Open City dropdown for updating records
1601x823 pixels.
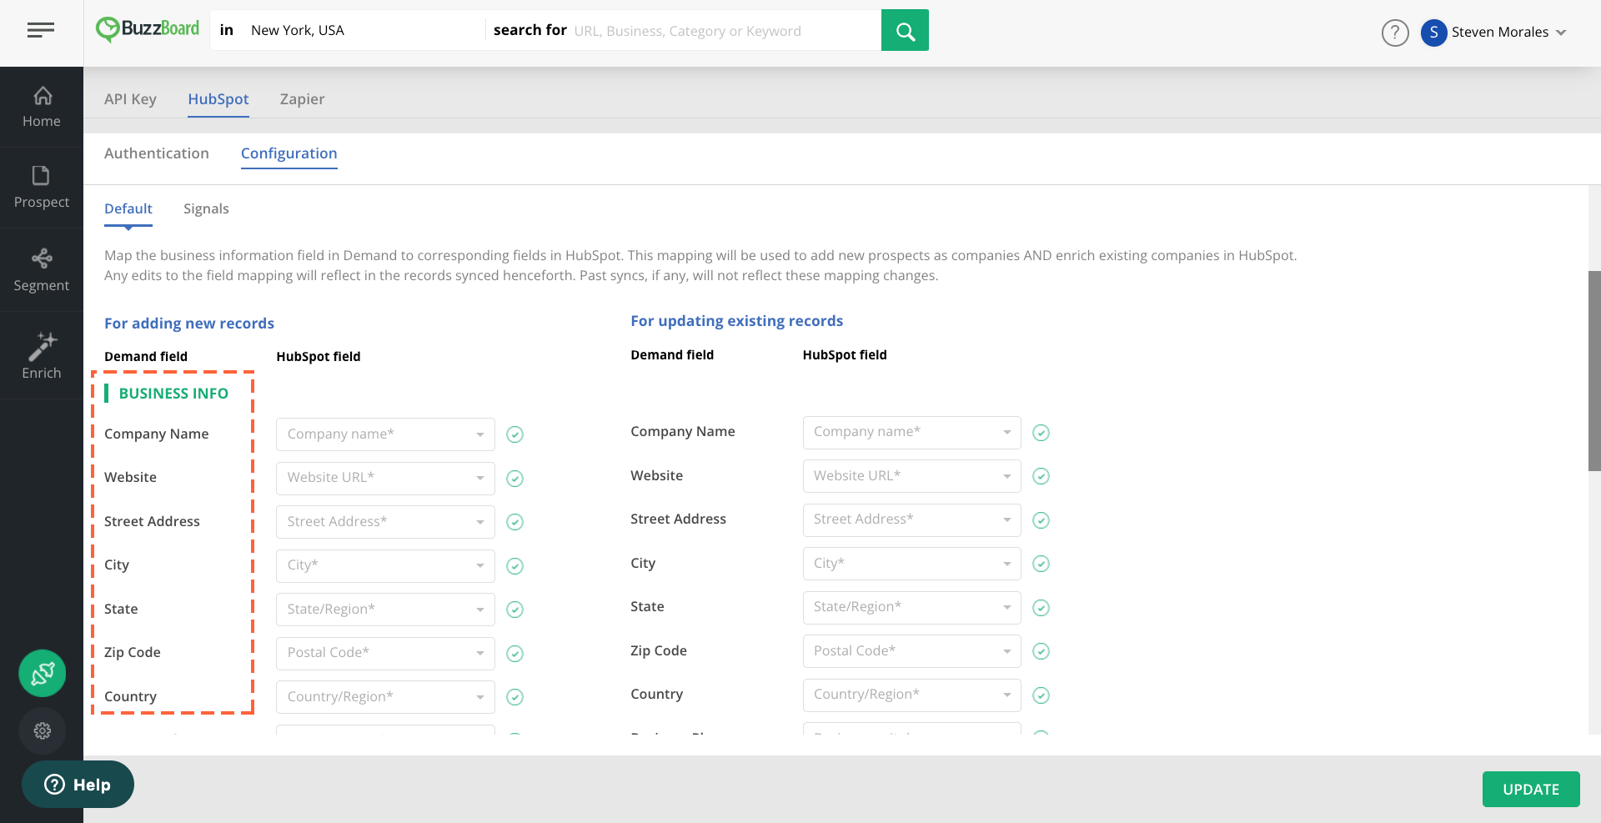pyautogui.click(x=911, y=564)
